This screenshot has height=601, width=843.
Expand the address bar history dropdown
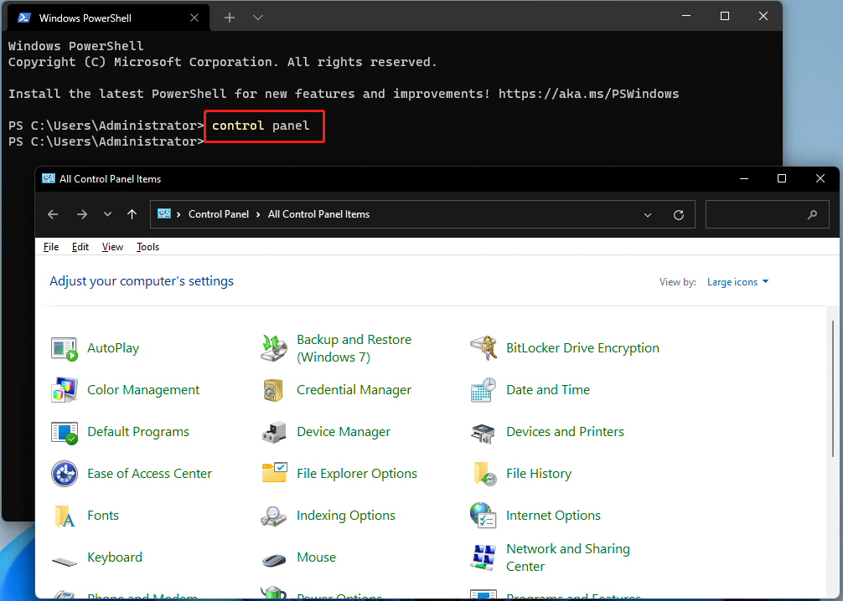(647, 215)
